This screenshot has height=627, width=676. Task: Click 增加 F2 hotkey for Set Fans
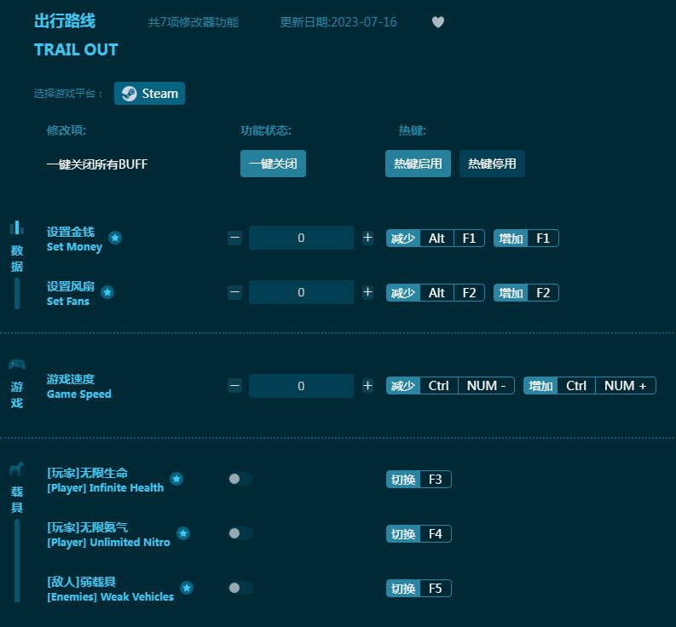[x=526, y=293]
